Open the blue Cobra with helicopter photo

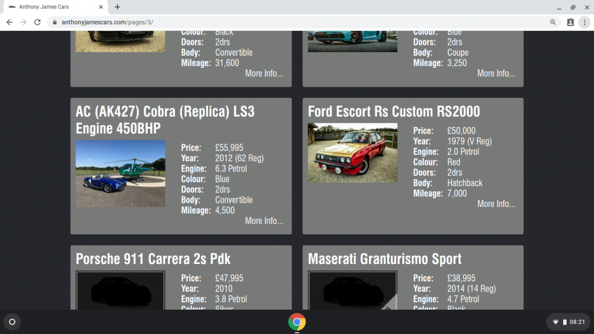click(x=120, y=173)
